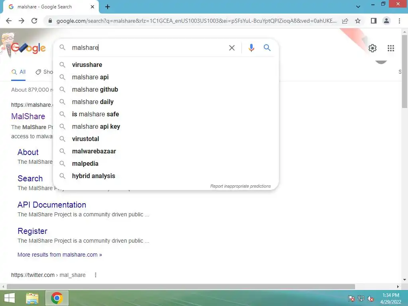Open the Search sitelink
408x306 pixels.
[x=30, y=178]
